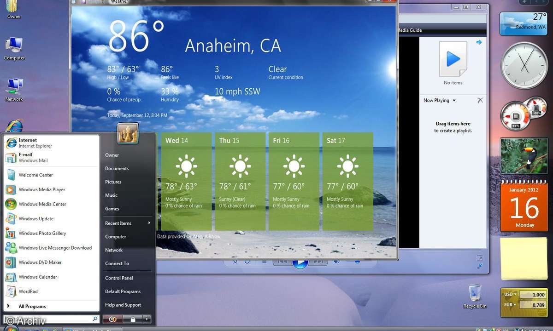Clear the Now Playing list with the X icon
553x331 pixels.
480,100
